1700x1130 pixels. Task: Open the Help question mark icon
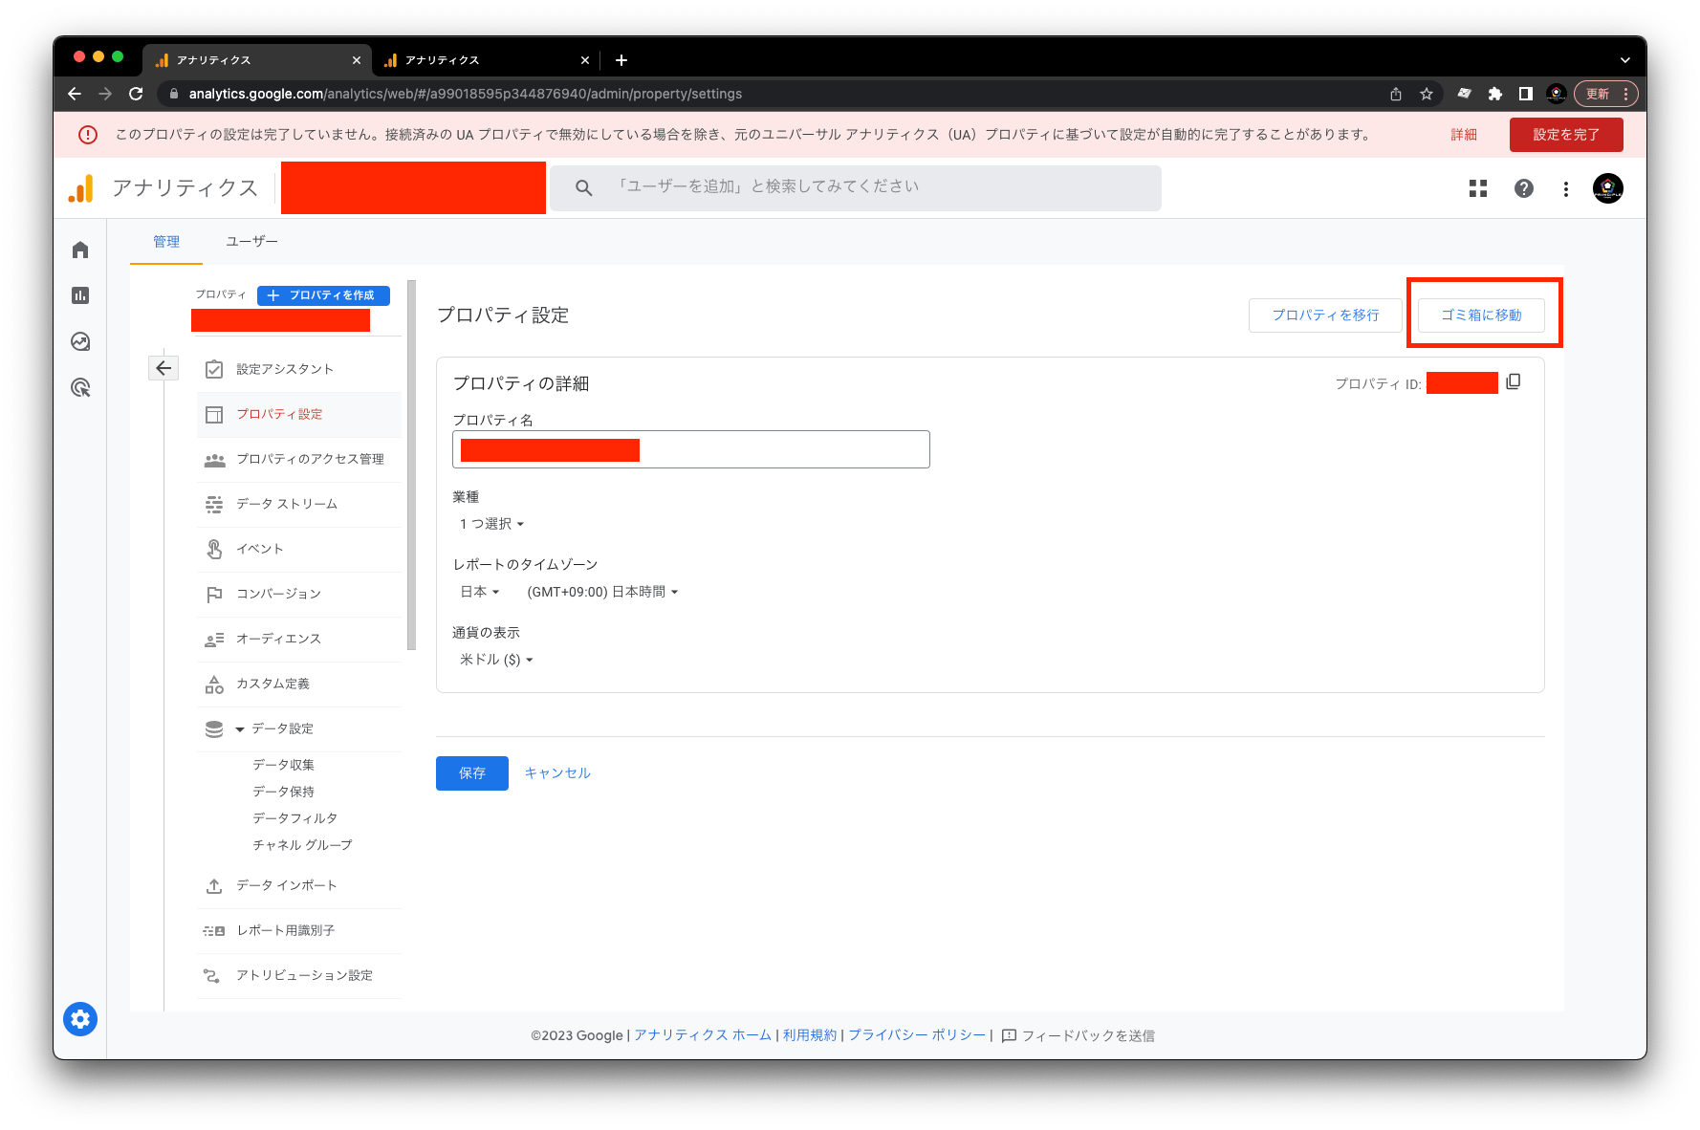coord(1524,188)
